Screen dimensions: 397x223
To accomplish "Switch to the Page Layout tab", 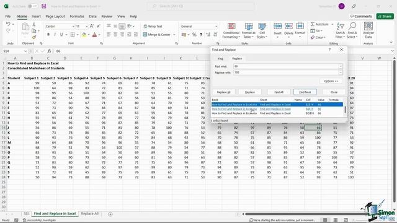I will (55, 16).
